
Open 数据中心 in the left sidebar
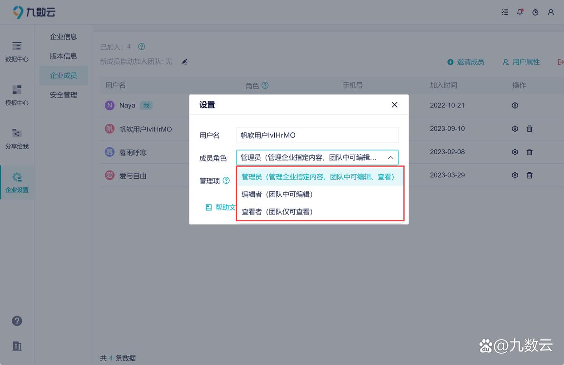point(17,51)
